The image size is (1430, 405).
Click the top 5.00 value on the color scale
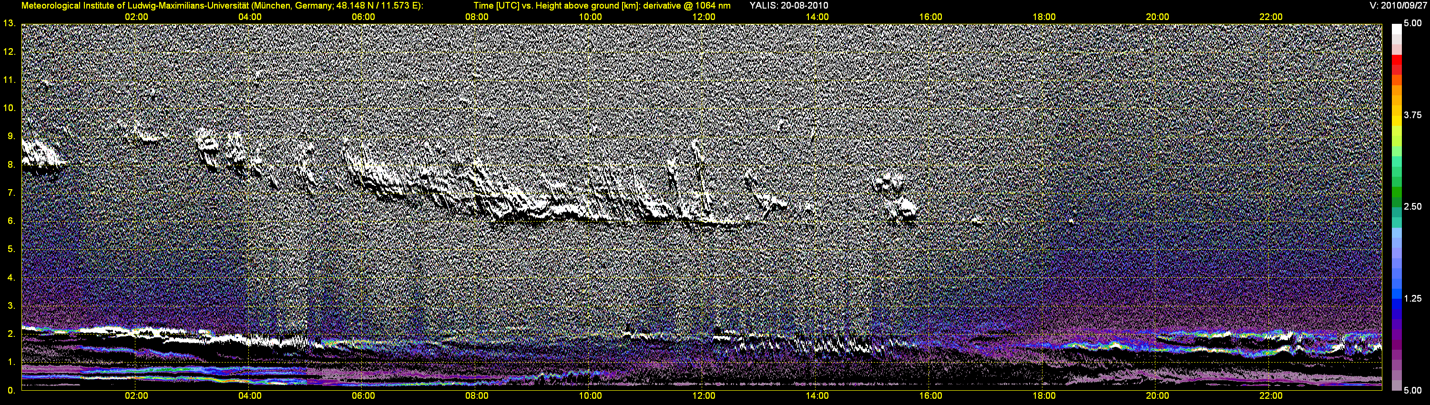[1413, 23]
